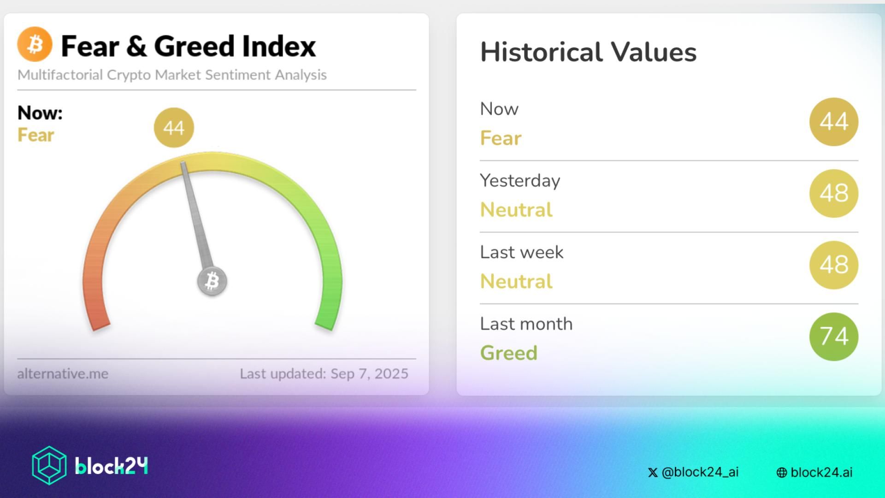Select the 48 circle in the Yesterday row
This screenshot has width=885, height=498.
point(833,193)
